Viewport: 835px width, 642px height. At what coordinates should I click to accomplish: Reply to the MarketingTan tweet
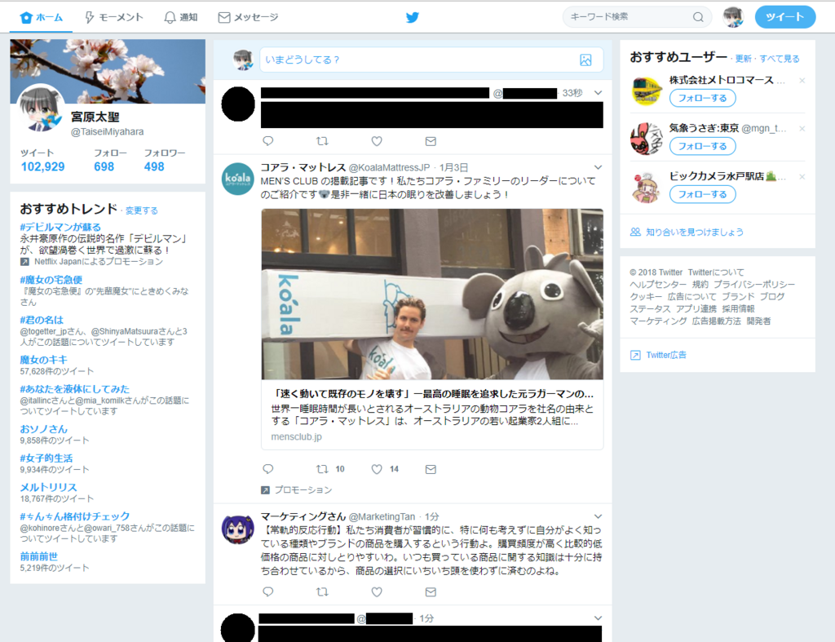267,592
